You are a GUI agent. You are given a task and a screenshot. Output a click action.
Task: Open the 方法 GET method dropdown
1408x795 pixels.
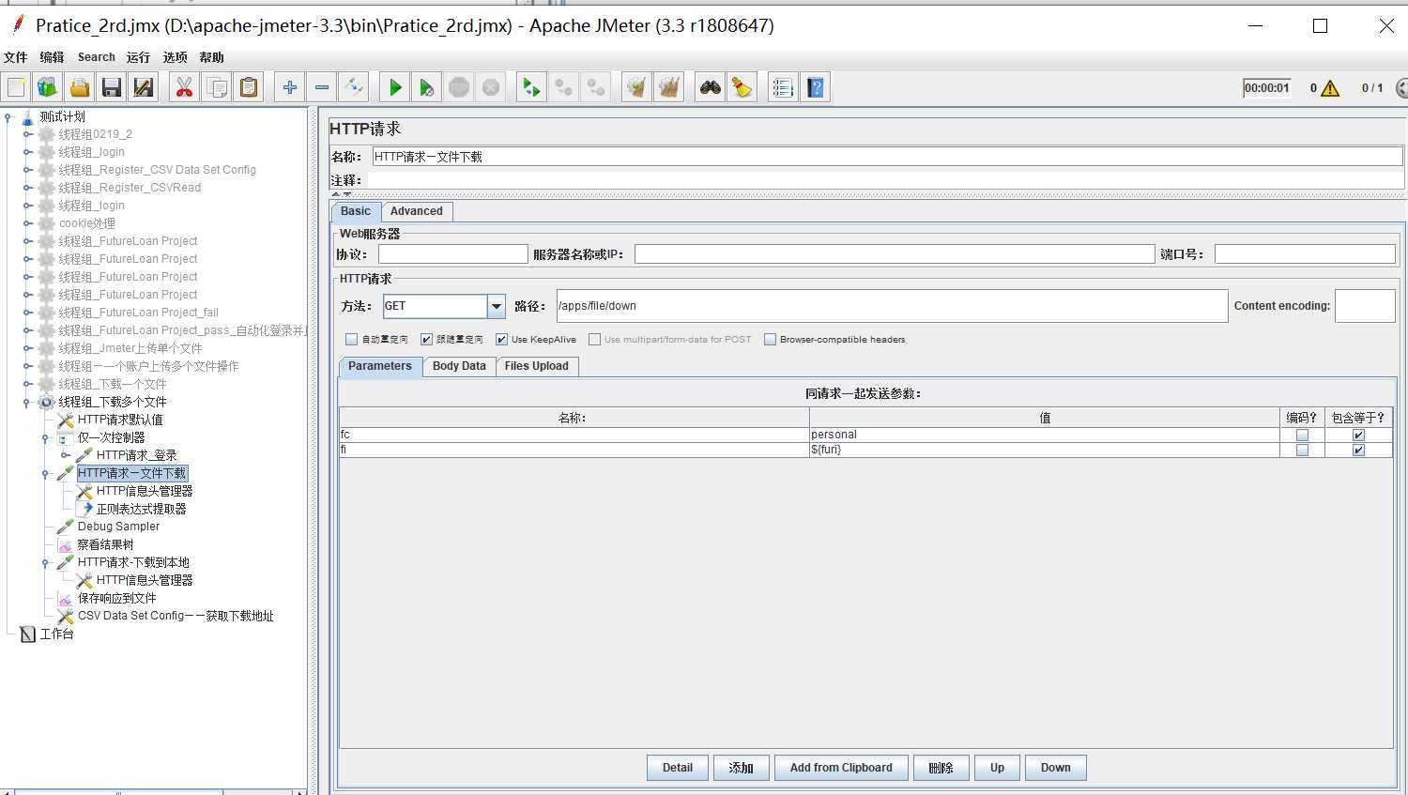pos(497,306)
